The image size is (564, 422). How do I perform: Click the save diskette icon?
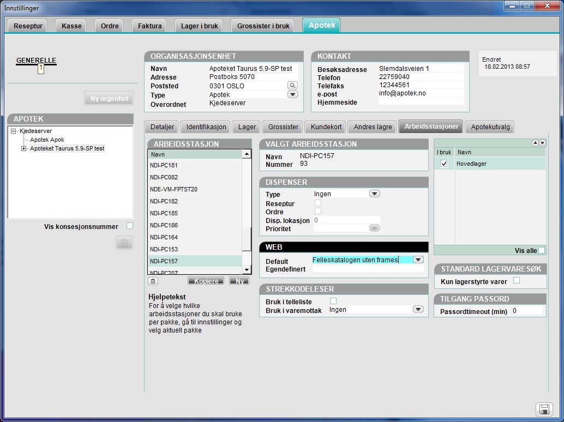click(x=543, y=409)
